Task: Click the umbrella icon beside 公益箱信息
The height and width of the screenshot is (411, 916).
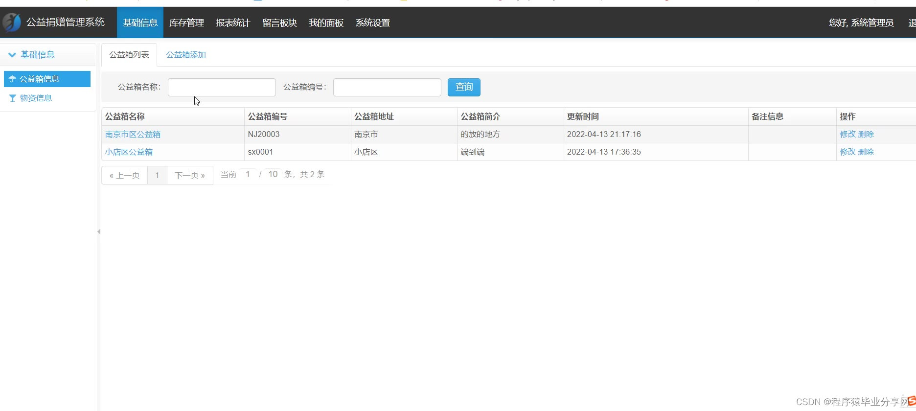Action: click(x=12, y=79)
